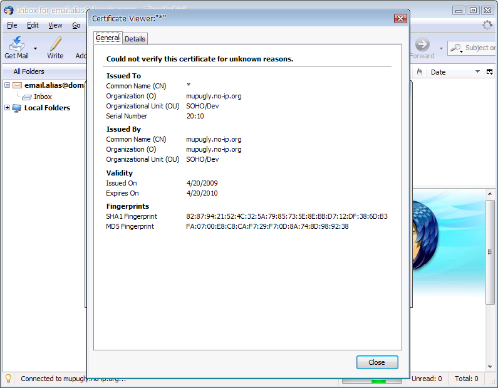Click the Get Mail icon
This screenshot has height=388, width=498.
point(16,44)
